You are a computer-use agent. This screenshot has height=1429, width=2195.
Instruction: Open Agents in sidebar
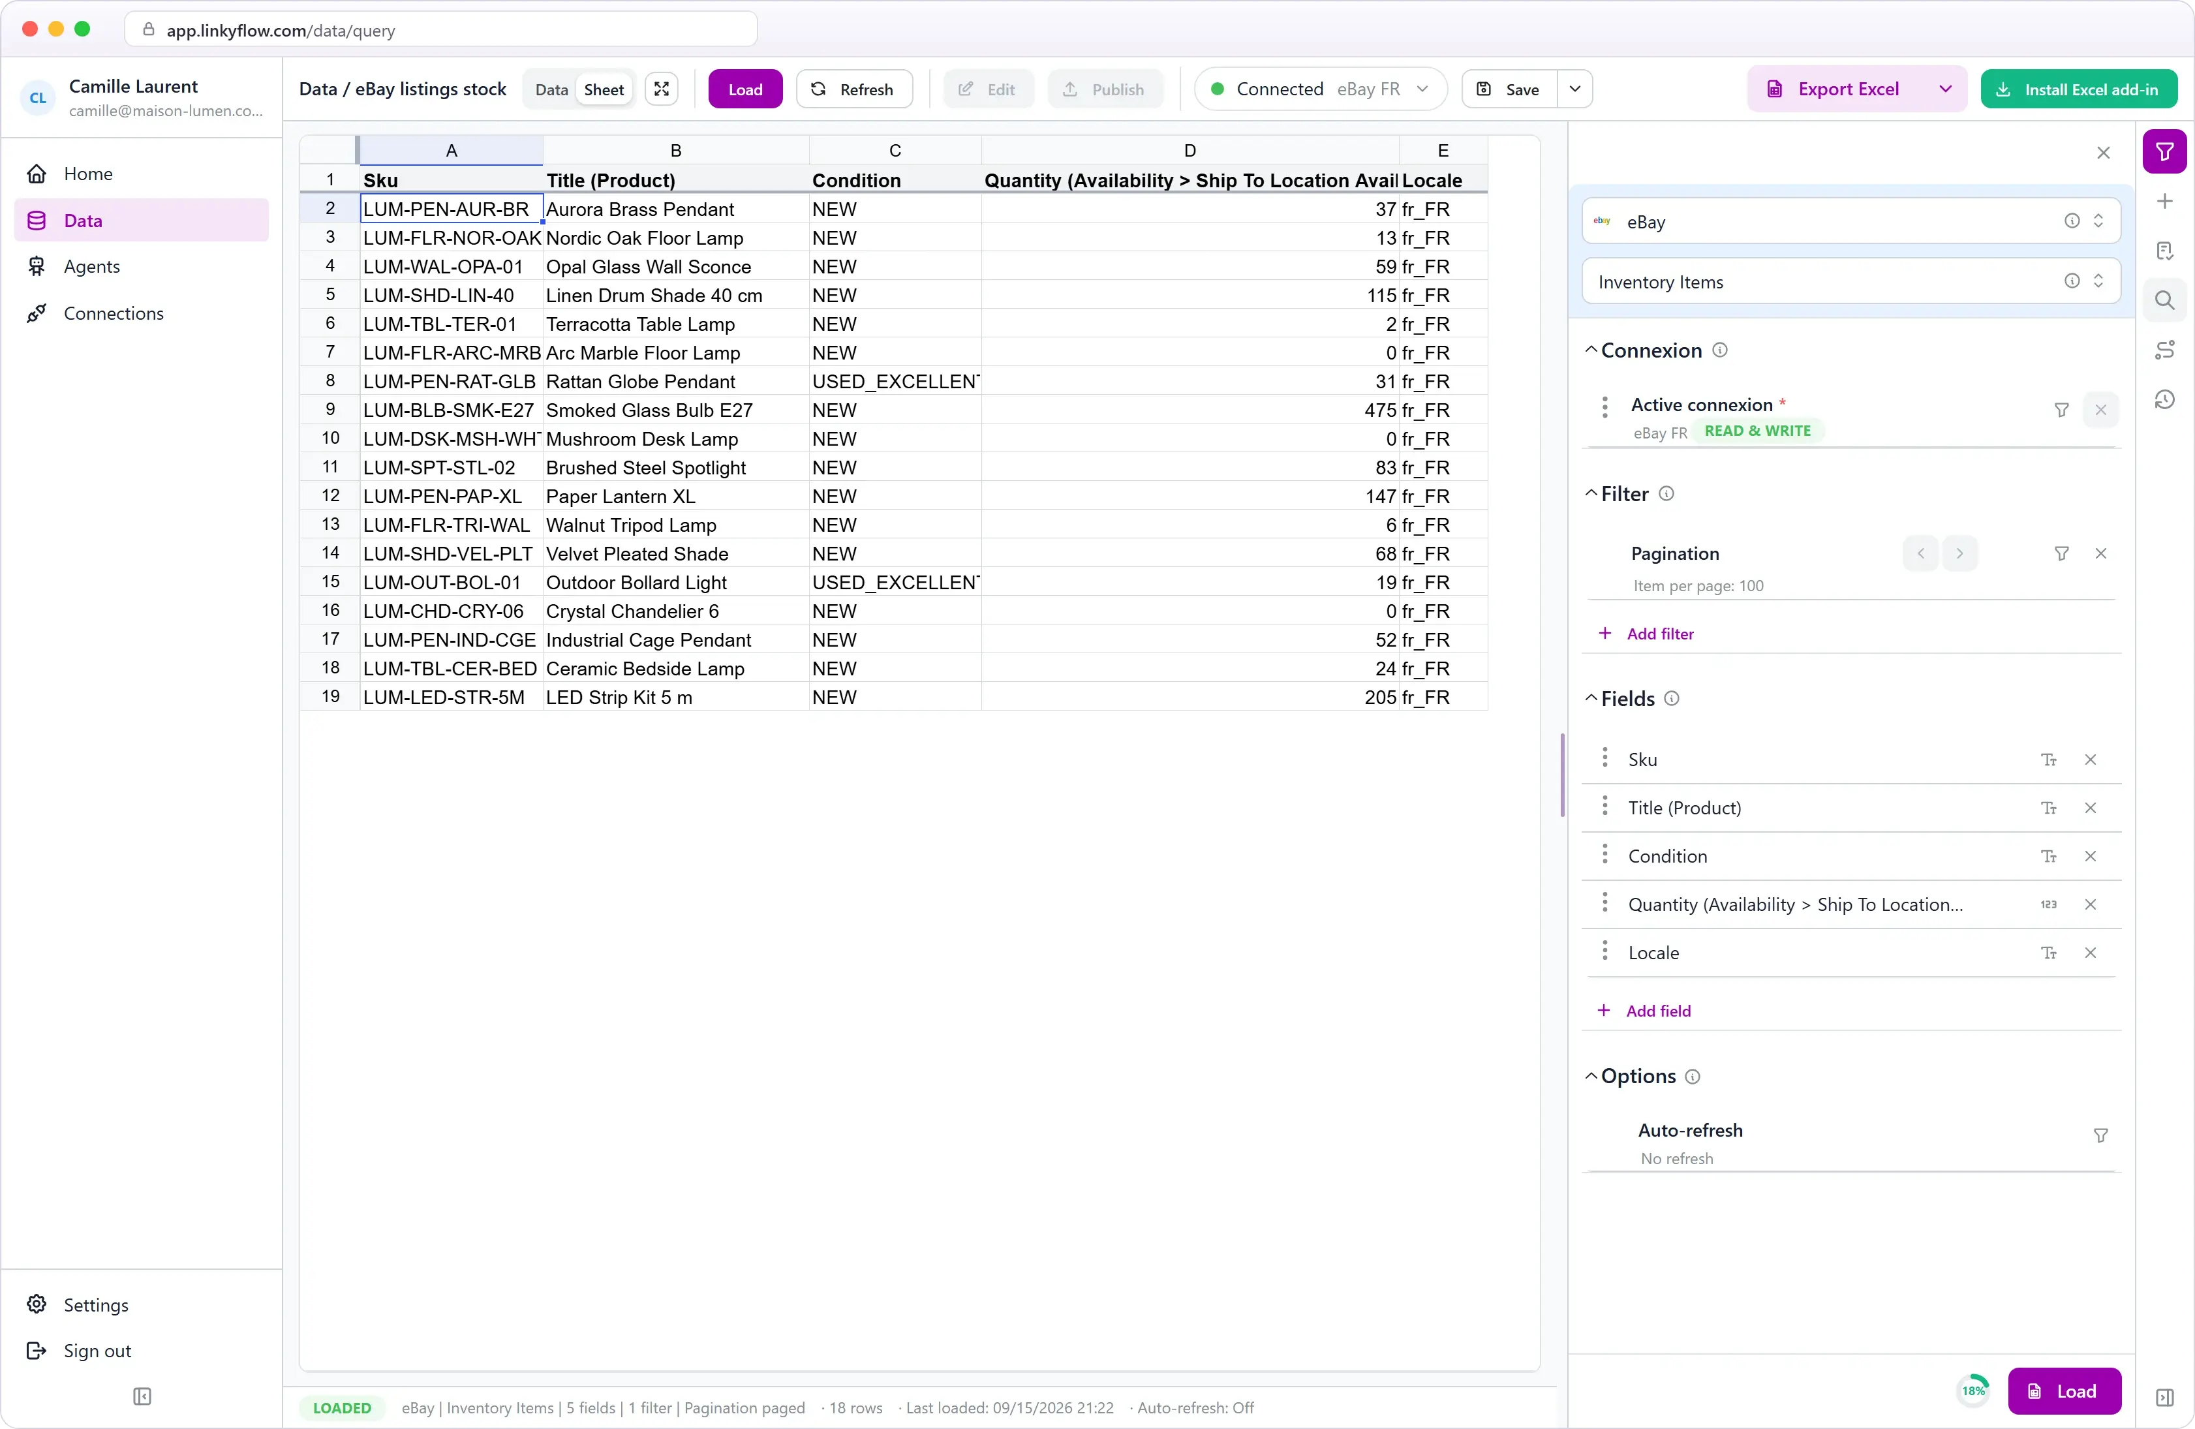[141, 267]
